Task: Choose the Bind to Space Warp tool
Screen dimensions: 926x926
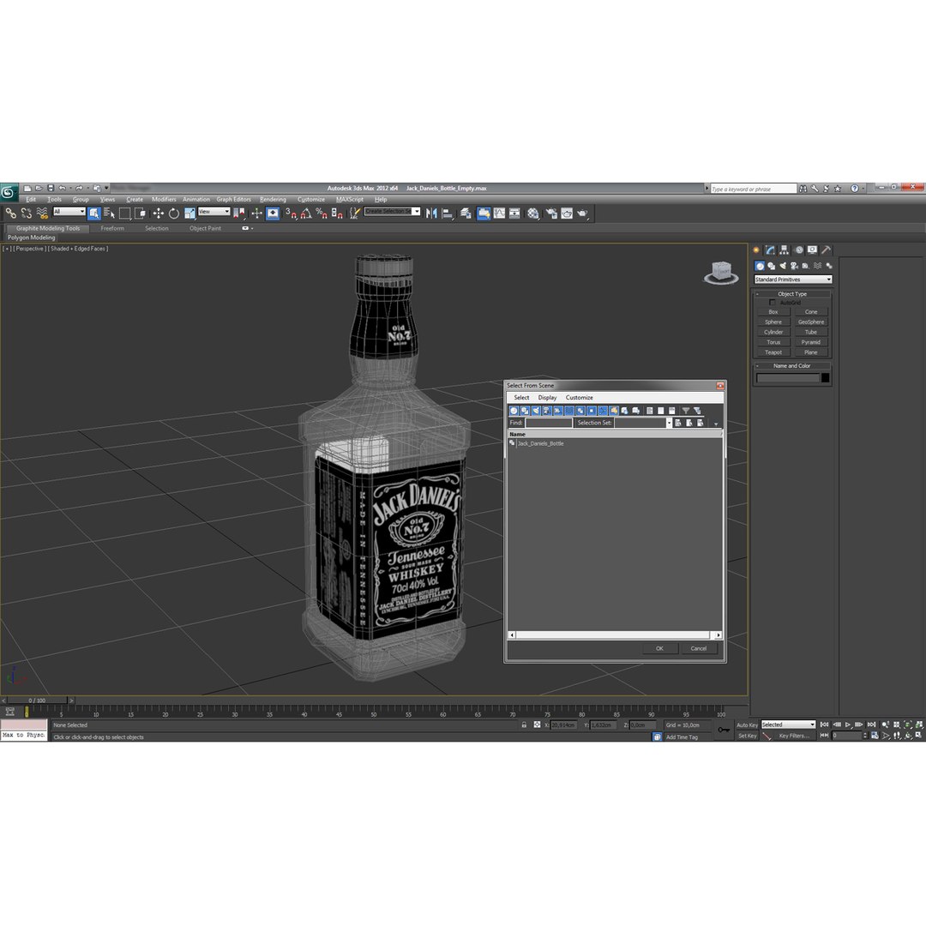Action: tap(42, 213)
